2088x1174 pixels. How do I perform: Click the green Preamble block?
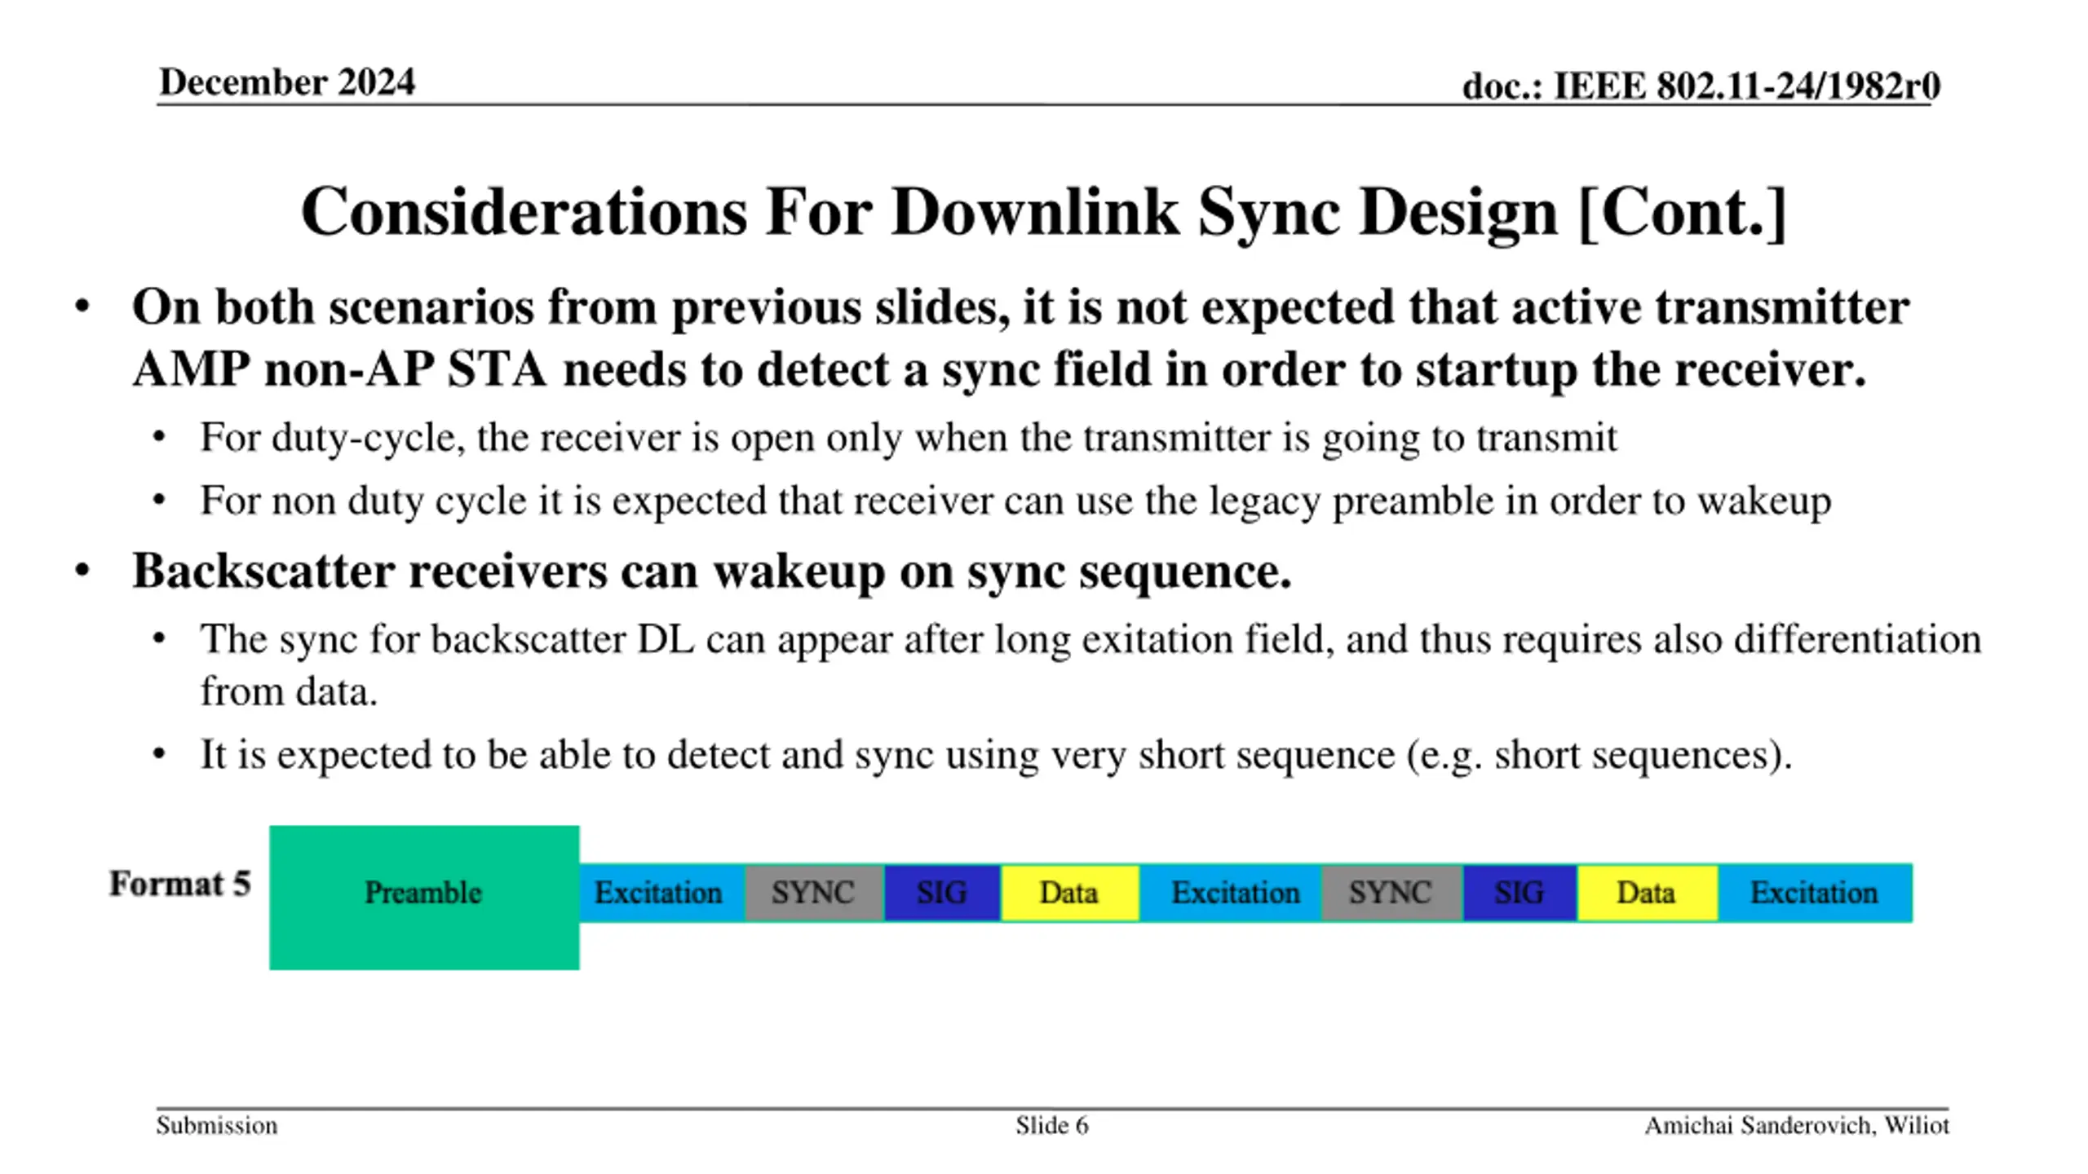click(x=423, y=897)
